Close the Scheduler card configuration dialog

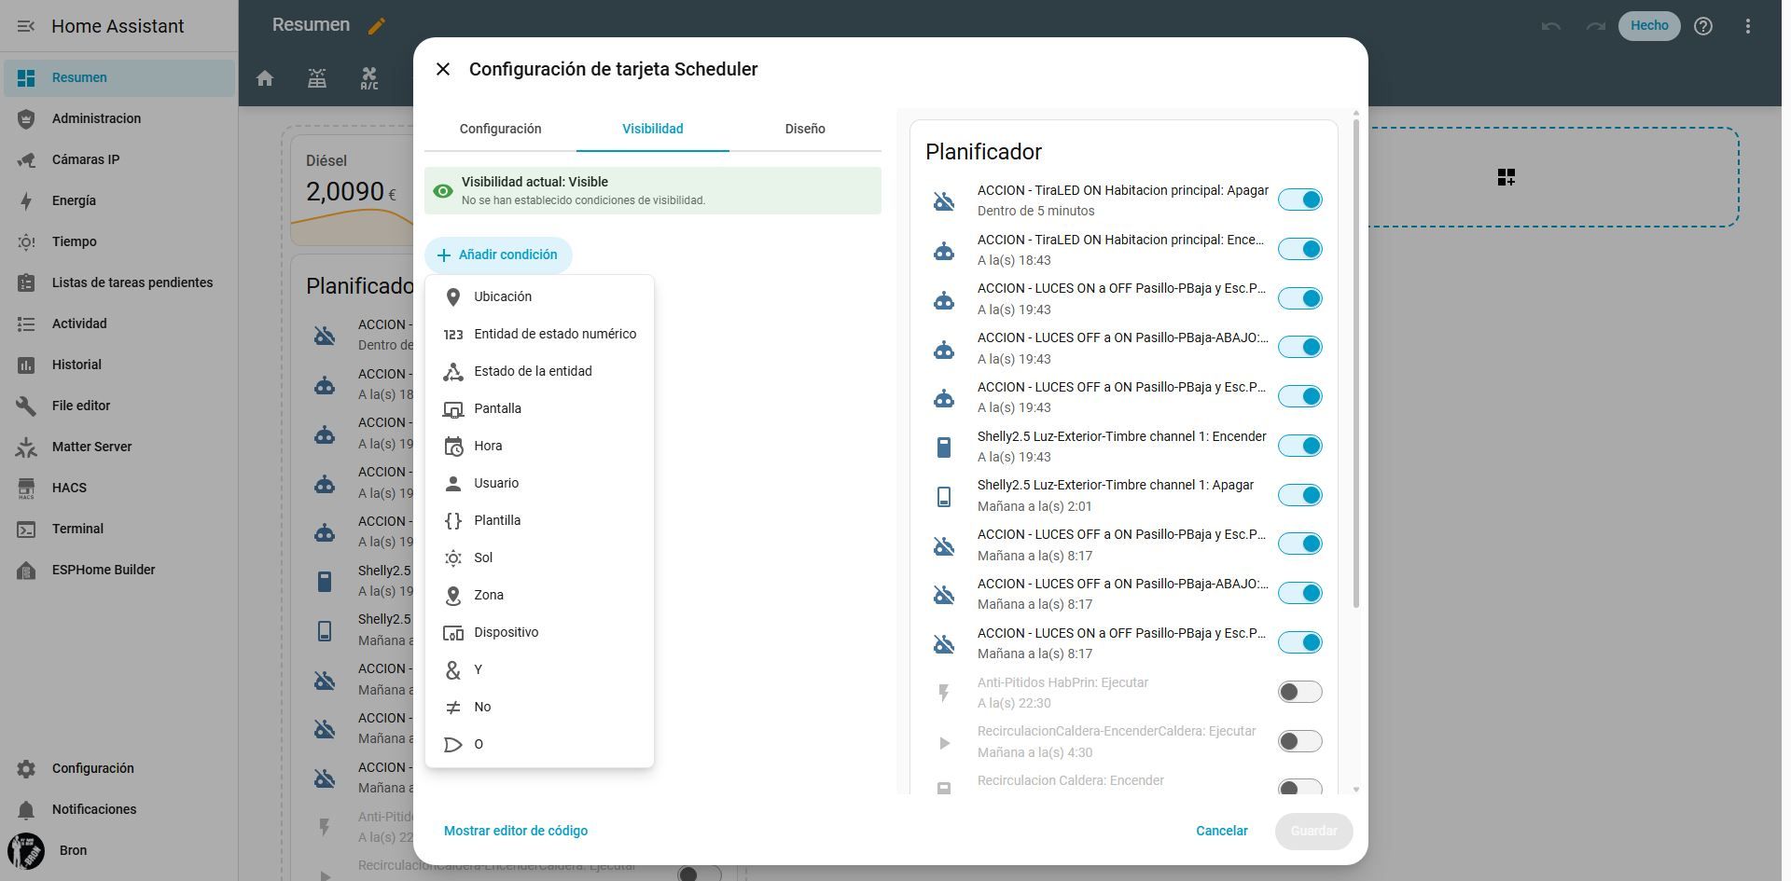coord(443,69)
